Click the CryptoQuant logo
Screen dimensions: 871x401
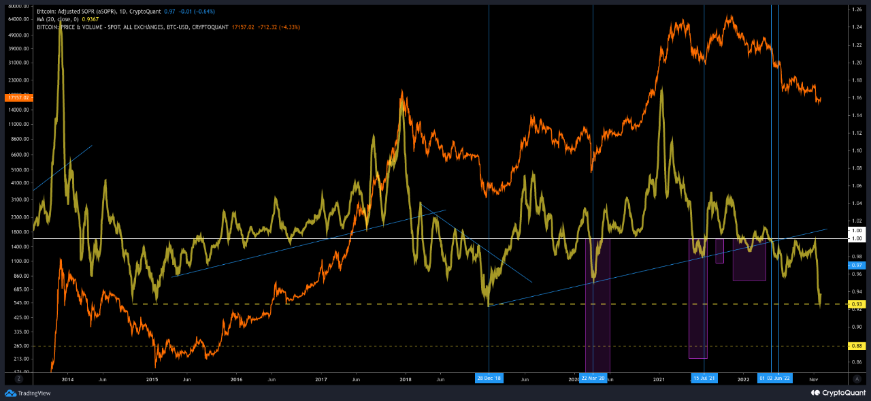[x=836, y=394]
